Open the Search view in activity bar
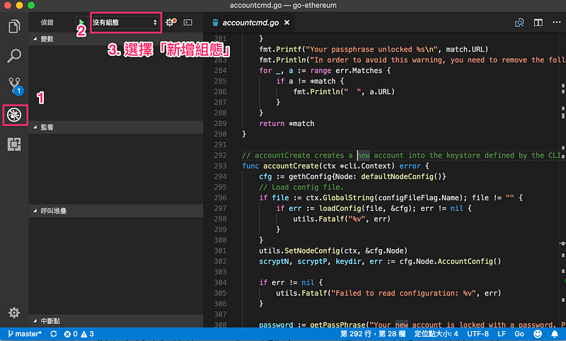 tap(14, 56)
